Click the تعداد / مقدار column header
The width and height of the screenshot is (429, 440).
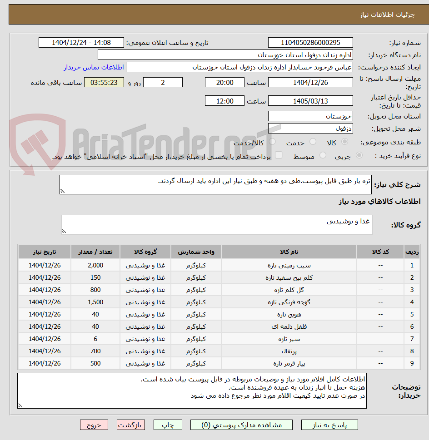click(x=95, y=252)
